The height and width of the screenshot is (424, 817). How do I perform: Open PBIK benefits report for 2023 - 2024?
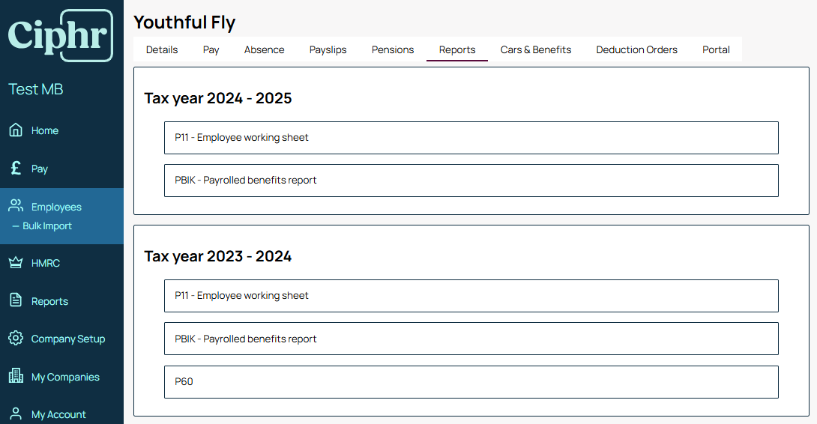(471, 339)
